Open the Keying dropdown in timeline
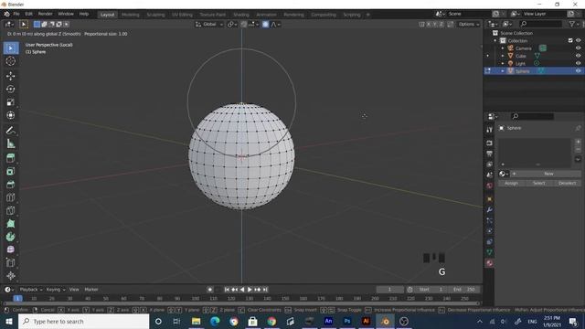Screen dimensions: 585x329 pos(56,290)
